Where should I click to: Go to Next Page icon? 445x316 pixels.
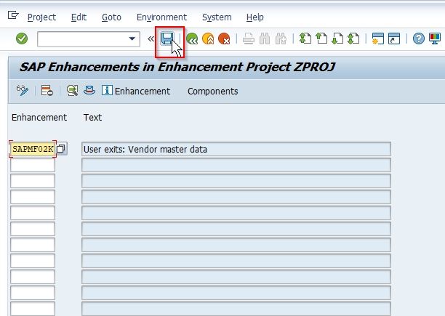(337, 39)
